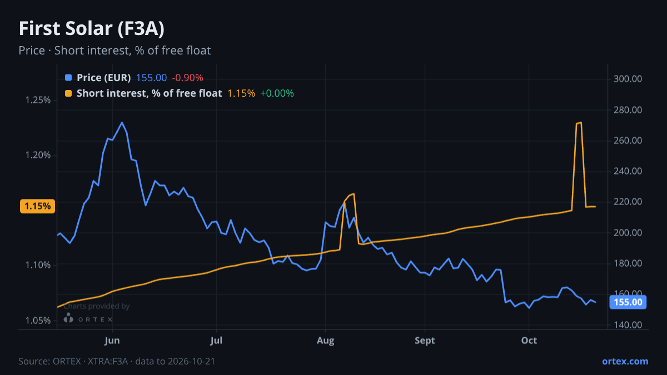
Task: Toggle the Short interest, % of free float legend label
Action: tap(150, 93)
